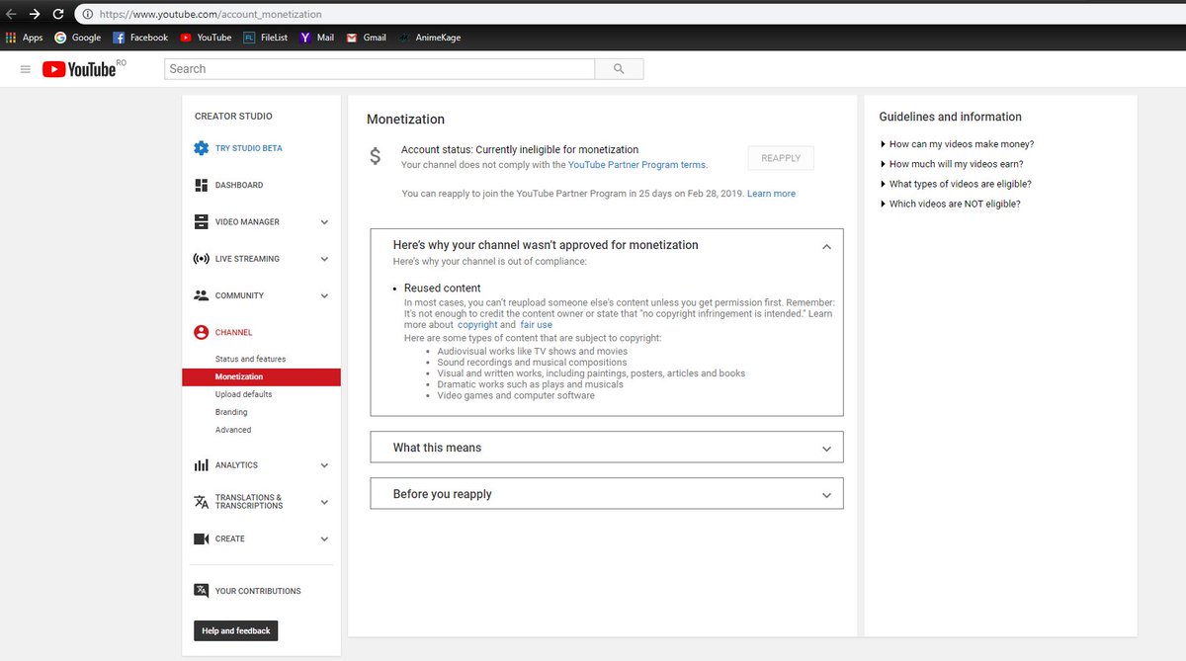Go to the YouTube logo home

(x=80, y=69)
